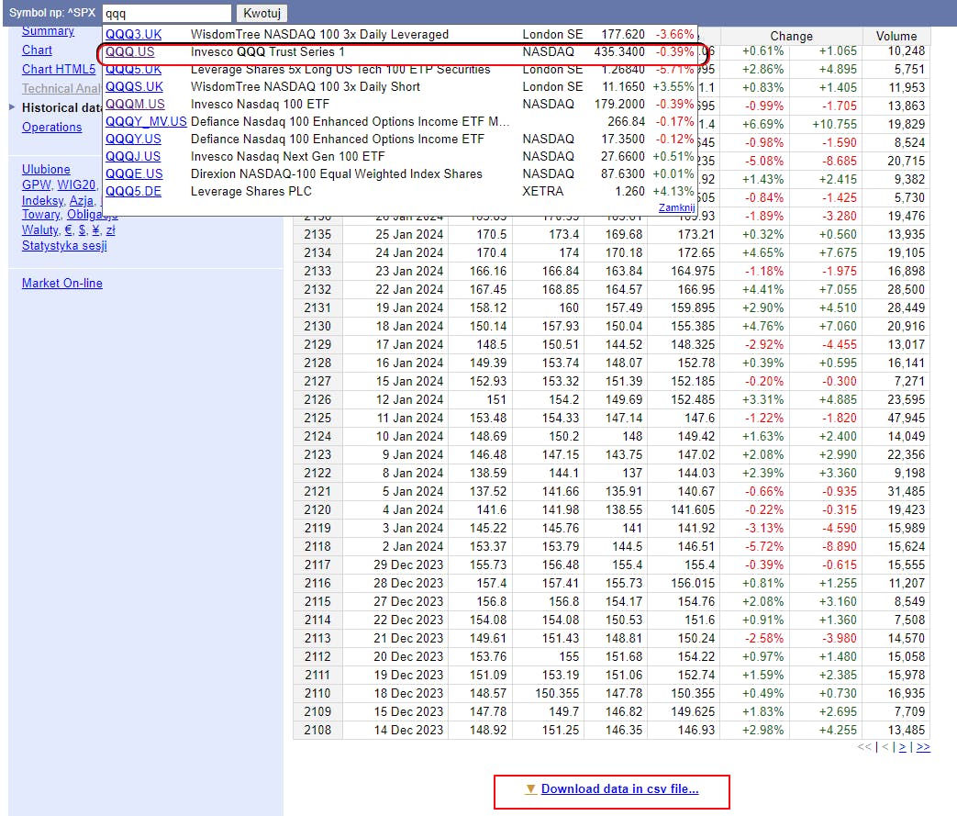Viewport: 957px width, 816px height.
Task: Click the Change column header
Action: tap(791, 36)
